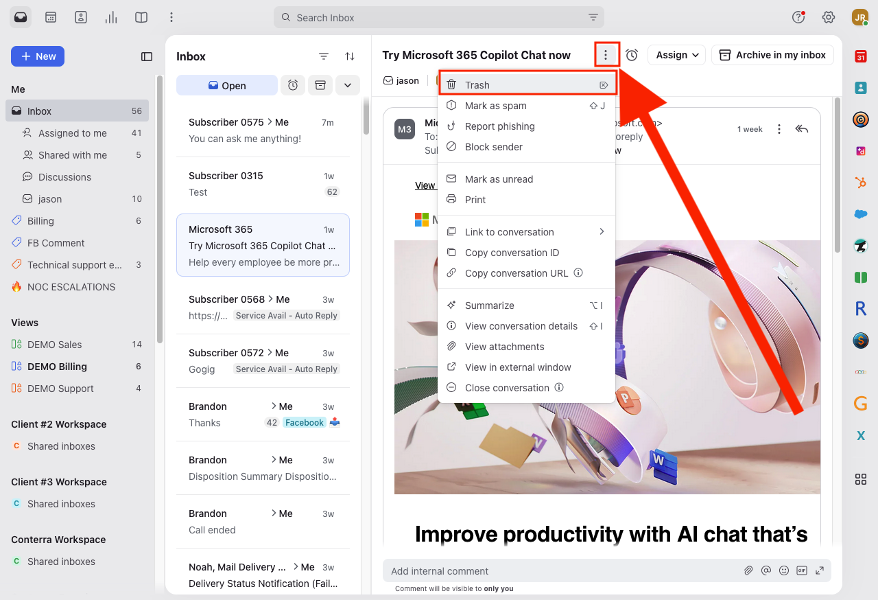Snooze the conversation with clock icon
Image resolution: width=878 pixels, height=600 pixels.
(x=632, y=55)
